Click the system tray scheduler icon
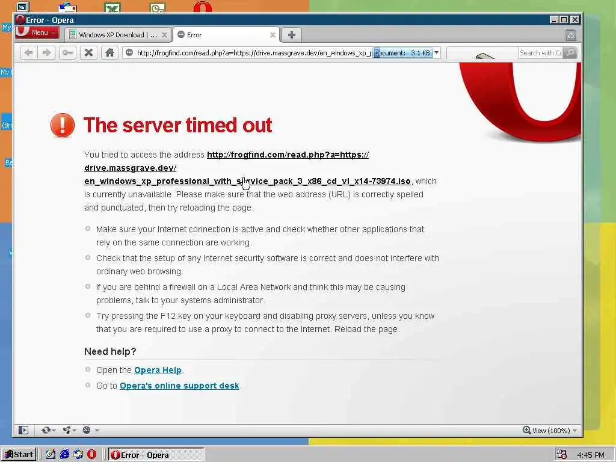 pos(561,455)
